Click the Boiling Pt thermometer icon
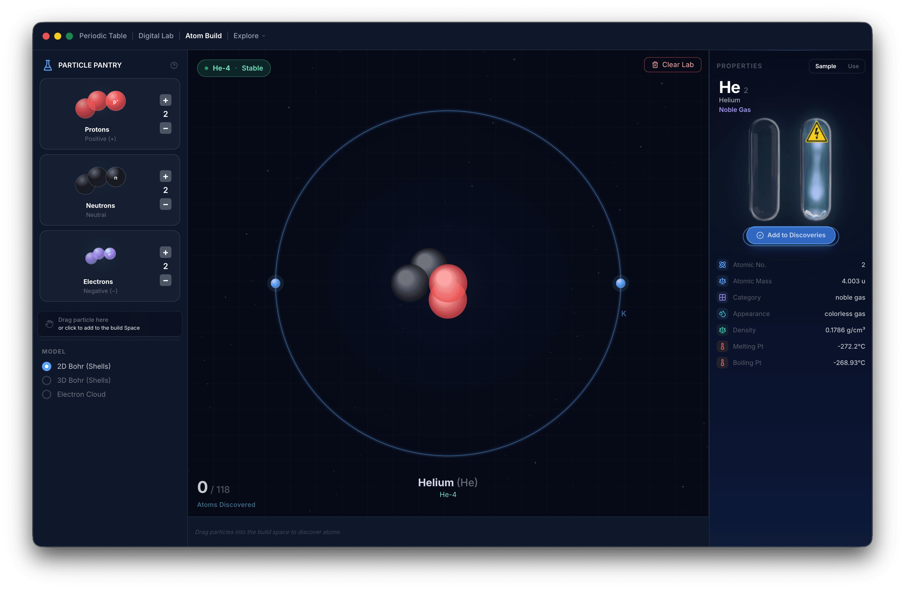The image size is (905, 590). [722, 363]
